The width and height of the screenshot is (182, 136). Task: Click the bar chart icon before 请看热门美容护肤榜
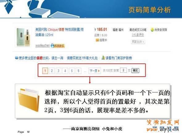point(103,58)
